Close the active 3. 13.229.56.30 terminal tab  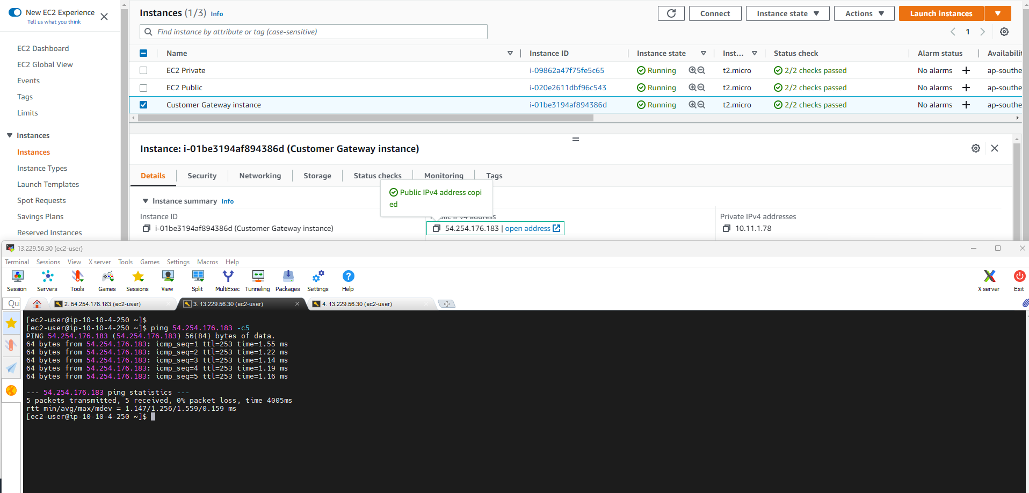pos(297,304)
